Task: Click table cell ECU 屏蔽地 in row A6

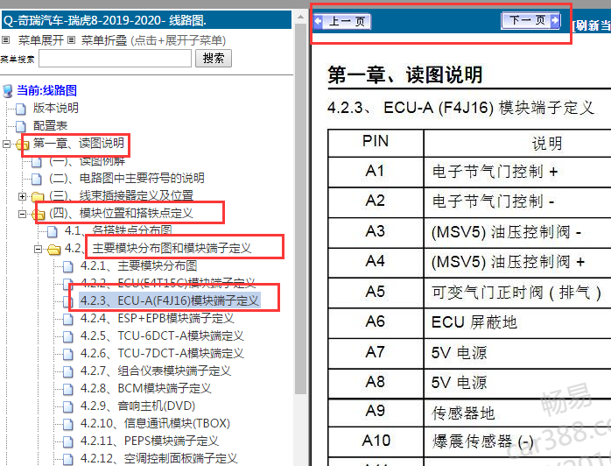Action: [x=517, y=323]
